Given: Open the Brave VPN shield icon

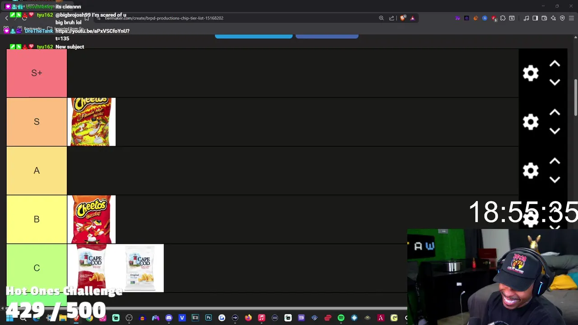Looking at the screenshot, I should (562, 18).
